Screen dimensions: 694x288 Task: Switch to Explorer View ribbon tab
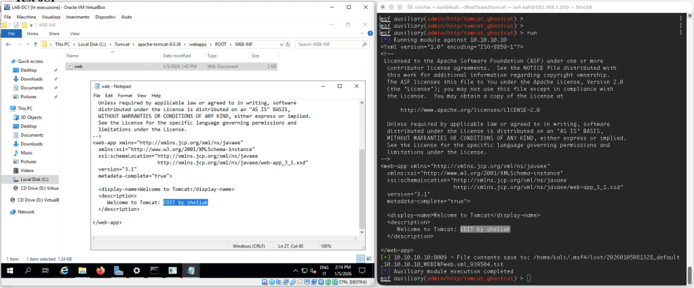[75, 33]
